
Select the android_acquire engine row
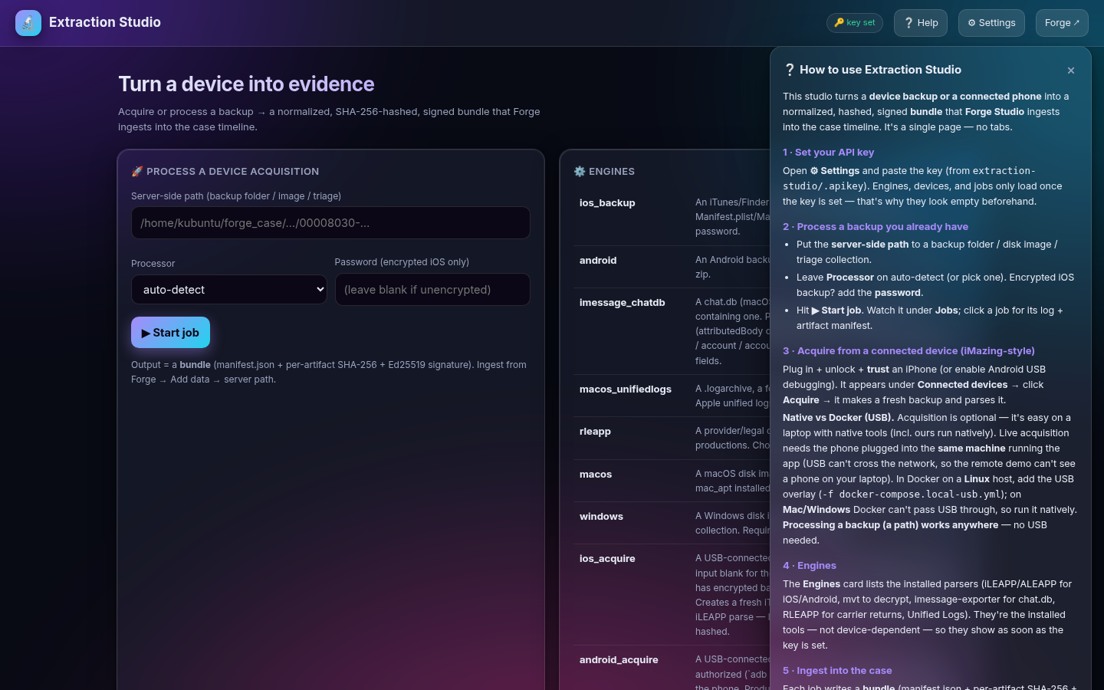tap(672, 668)
